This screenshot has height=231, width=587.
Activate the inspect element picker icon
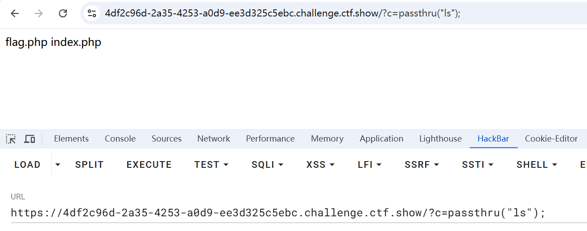(11, 139)
